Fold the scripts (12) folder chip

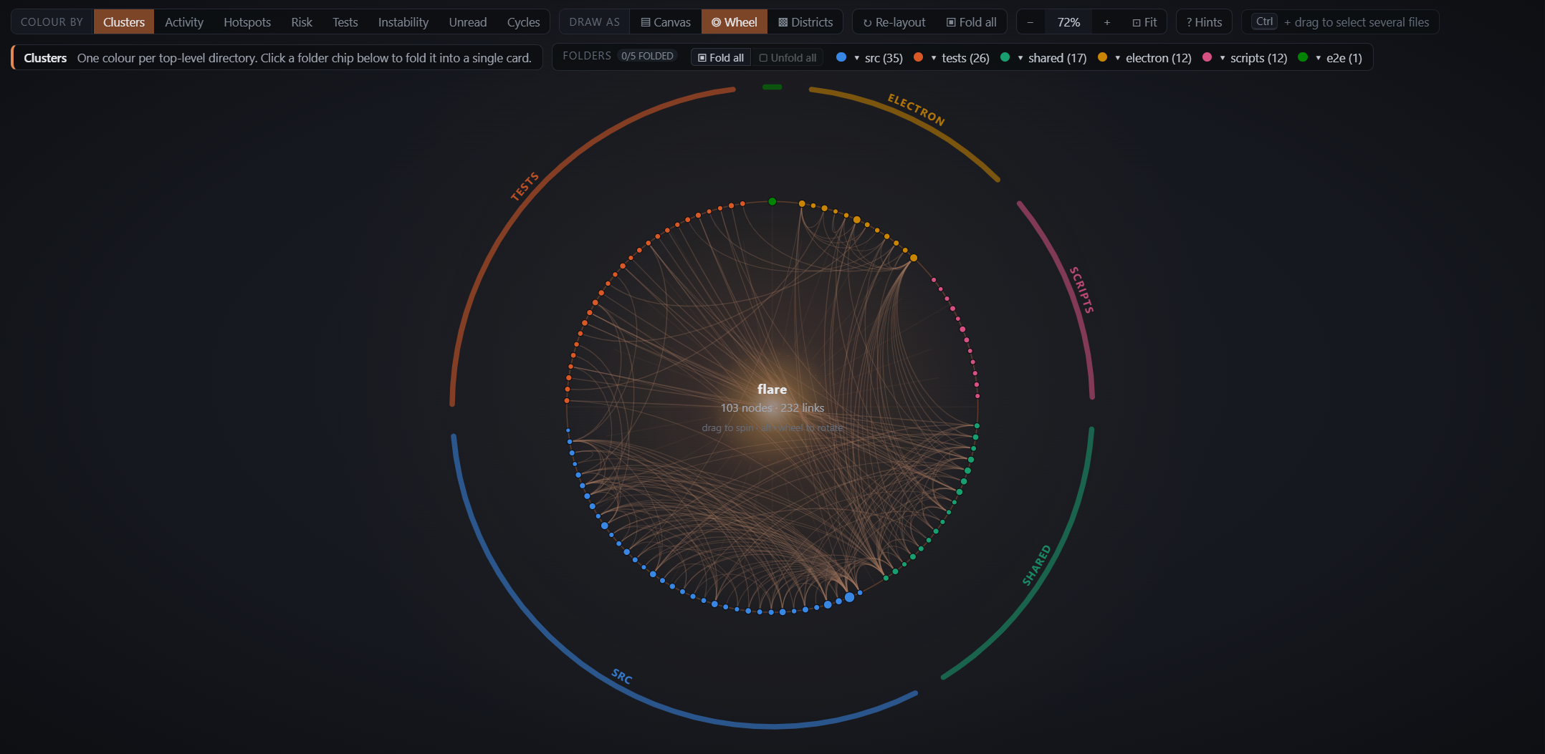[1253, 58]
